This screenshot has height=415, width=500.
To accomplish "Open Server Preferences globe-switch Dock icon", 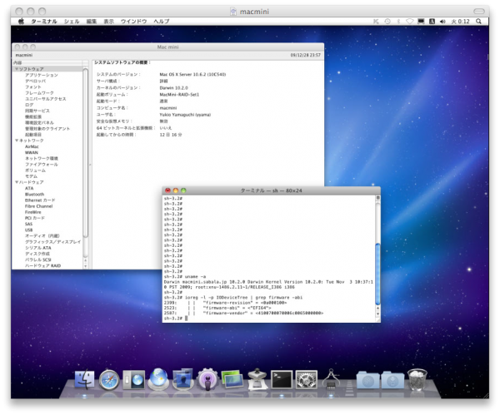I will [133, 380].
